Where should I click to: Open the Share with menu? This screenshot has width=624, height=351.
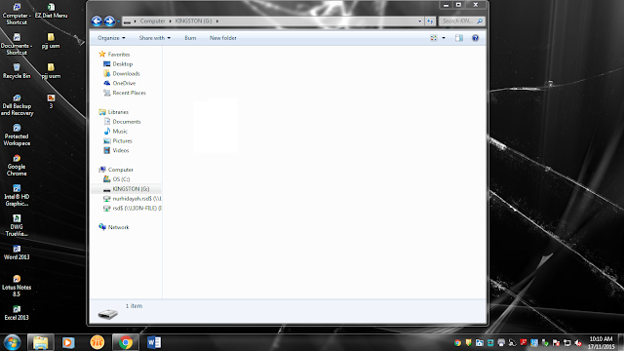click(155, 38)
